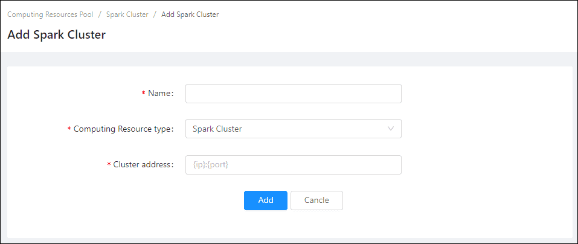Open the Computing Resources Pool breadcrumb link
578x244 pixels.
pos(50,14)
